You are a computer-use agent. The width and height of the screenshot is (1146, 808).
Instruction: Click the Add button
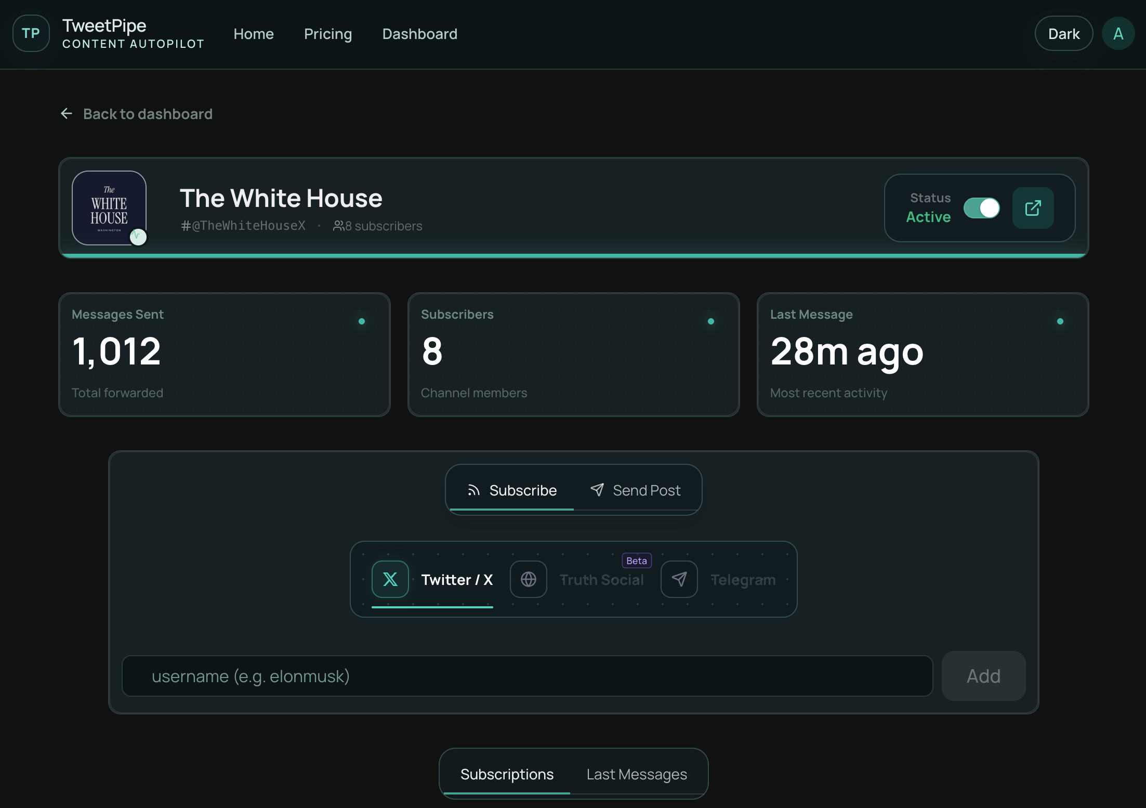pyautogui.click(x=983, y=676)
